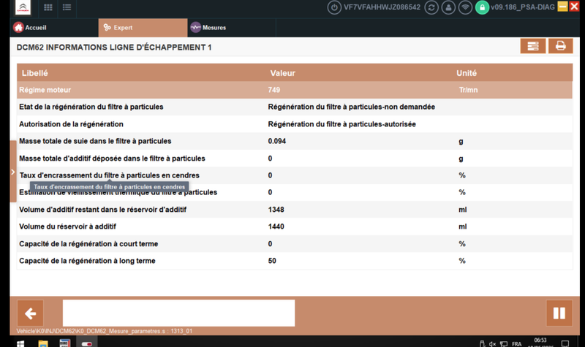Screen dimensions: 585x347
Task: Select Masse totale d'additif déposée row
Action: coord(295,159)
